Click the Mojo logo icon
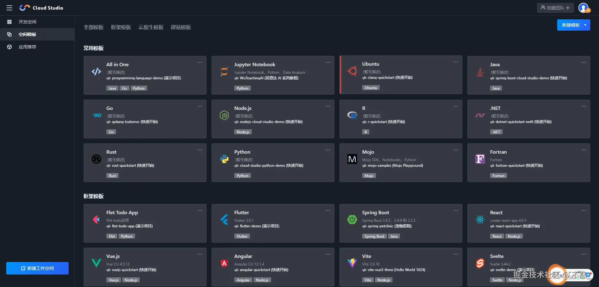 [352, 159]
